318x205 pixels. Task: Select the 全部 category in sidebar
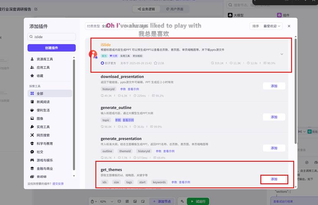[50, 93]
